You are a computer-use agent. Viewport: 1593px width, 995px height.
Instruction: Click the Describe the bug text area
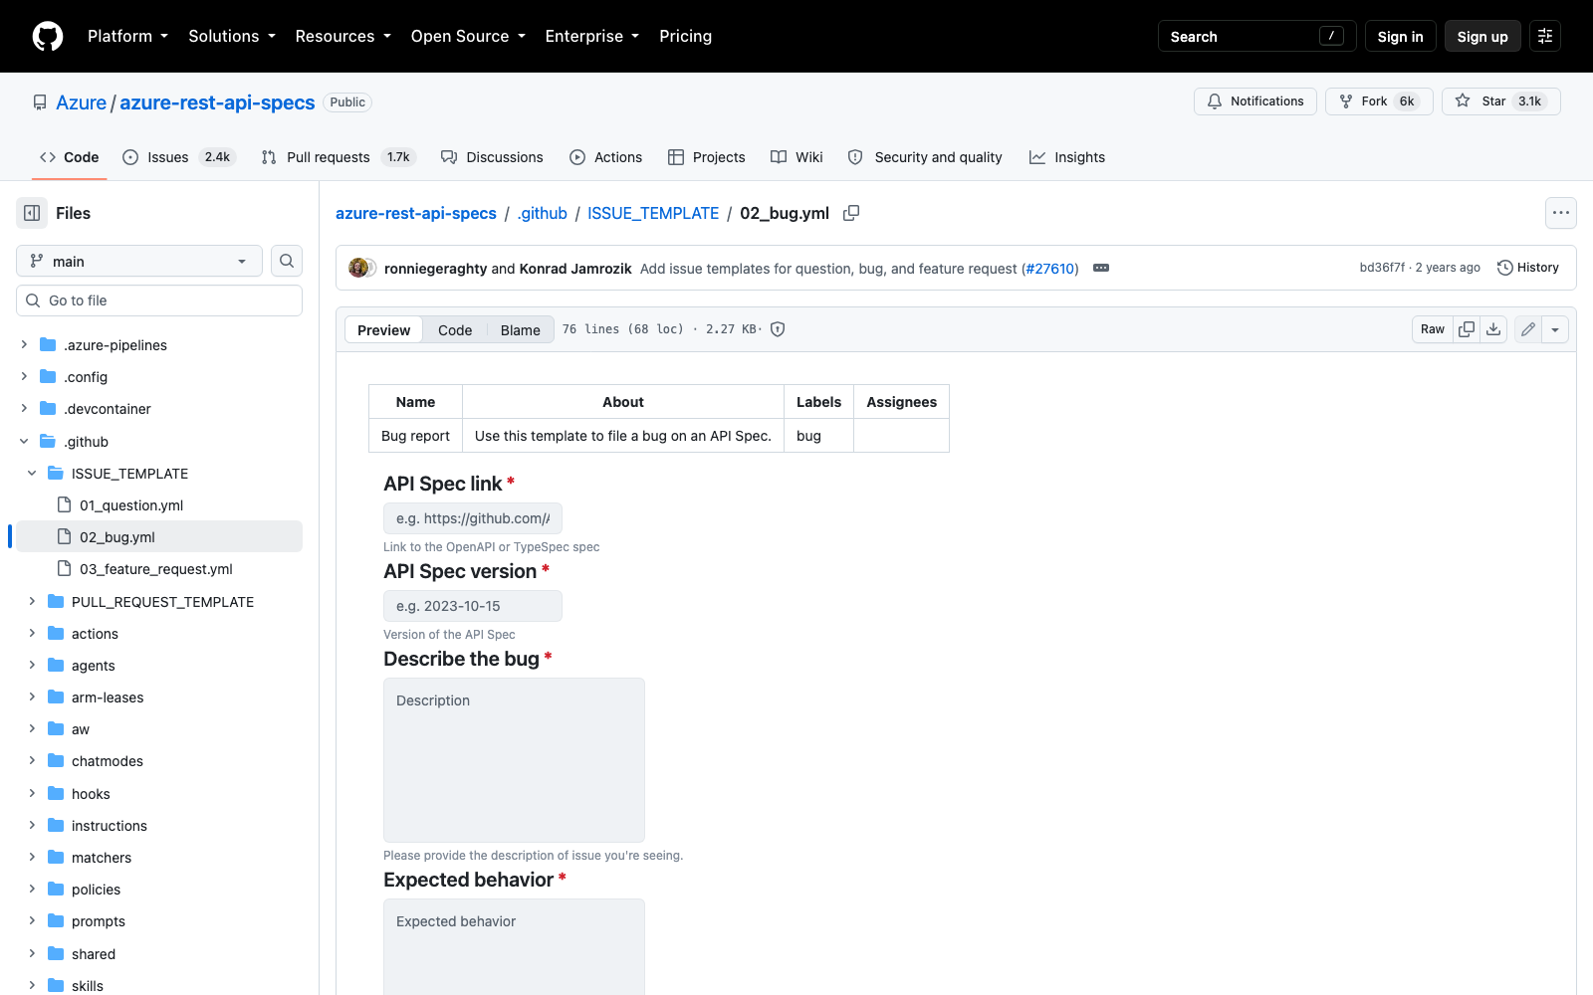pyautogui.click(x=514, y=760)
